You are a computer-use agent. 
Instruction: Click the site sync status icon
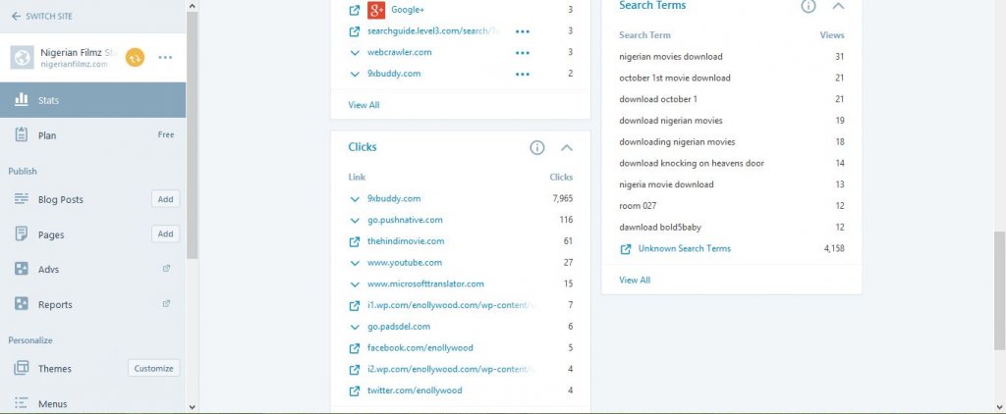pos(135,57)
